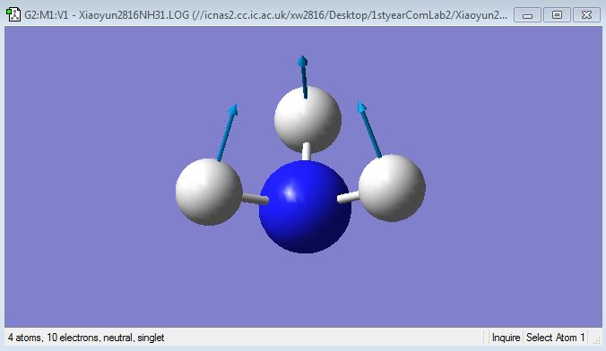The height and width of the screenshot is (351, 606).
Task: Click the bond between nitrogen and right hydrogen
Action: pos(348,197)
